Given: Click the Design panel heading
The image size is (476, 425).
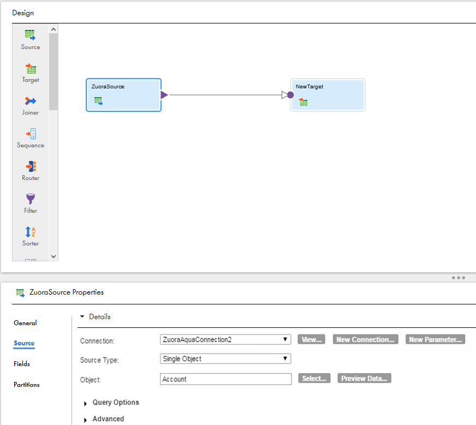Looking at the screenshot, I should click(23, 13).
